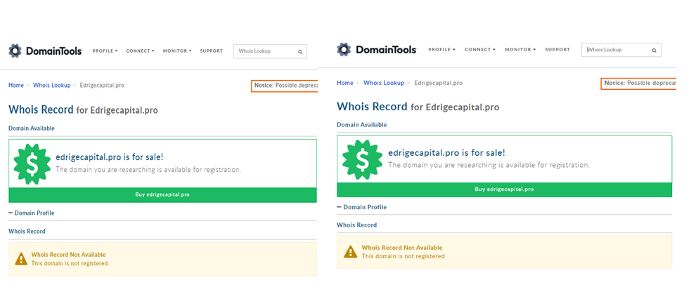Open SUPPORT menu in right screenshot

tap(557, 50)
